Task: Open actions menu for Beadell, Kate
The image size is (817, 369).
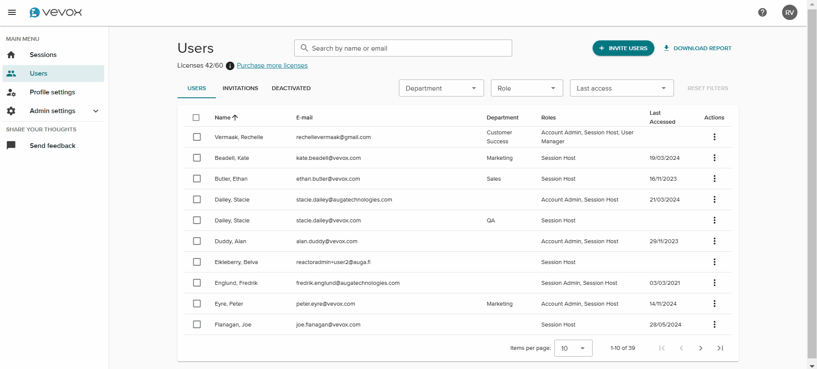Action: click(x=714, y=158)
